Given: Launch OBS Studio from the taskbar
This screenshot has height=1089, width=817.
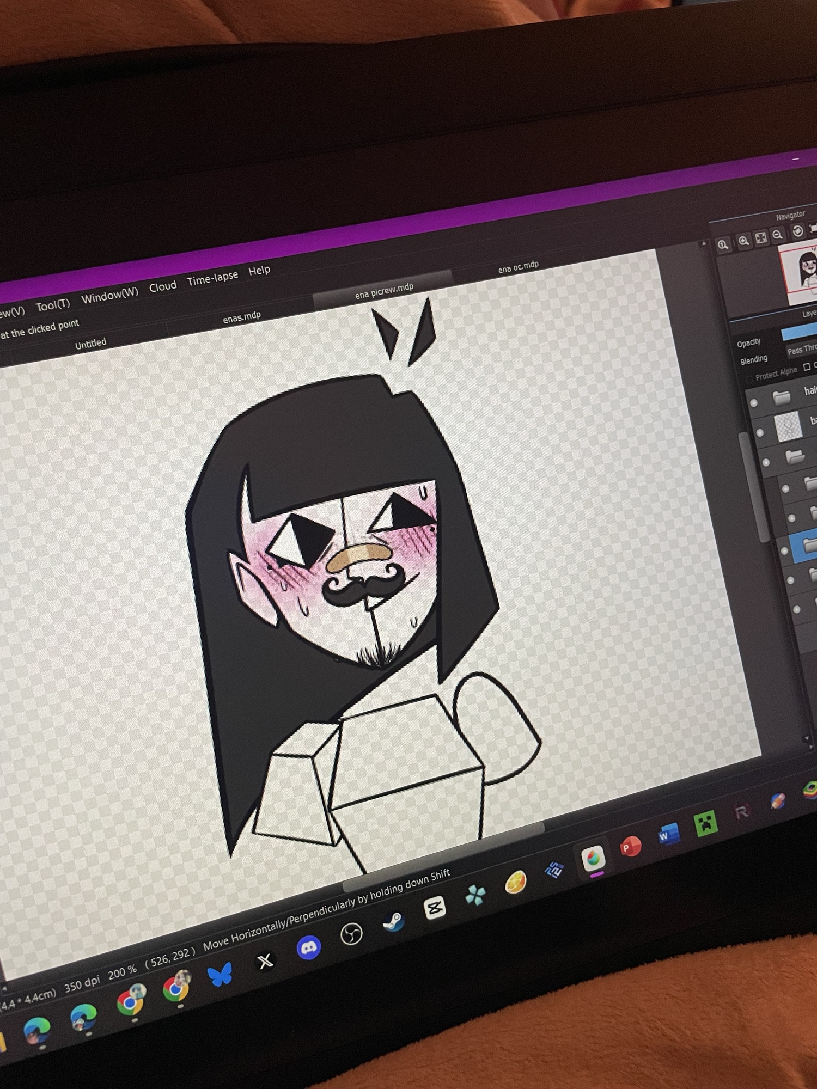Looking at the screenshot, I should click(x=351, y=934).
